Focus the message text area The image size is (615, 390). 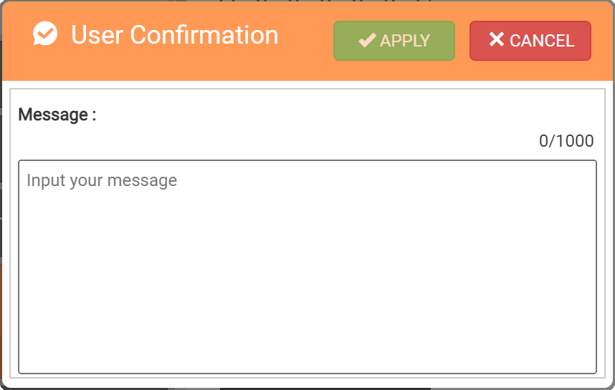click(x=307, y=266)
